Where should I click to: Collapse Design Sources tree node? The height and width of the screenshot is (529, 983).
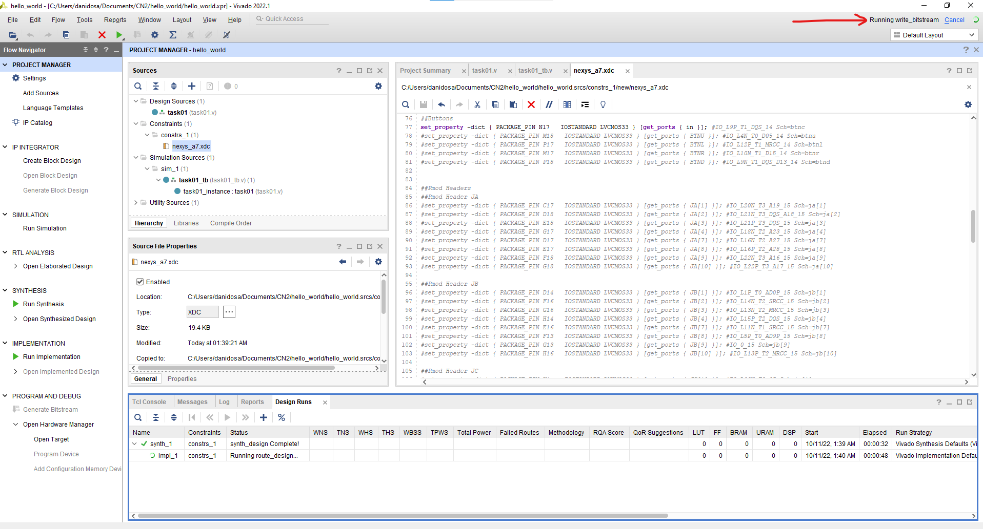tap(136, 101)
